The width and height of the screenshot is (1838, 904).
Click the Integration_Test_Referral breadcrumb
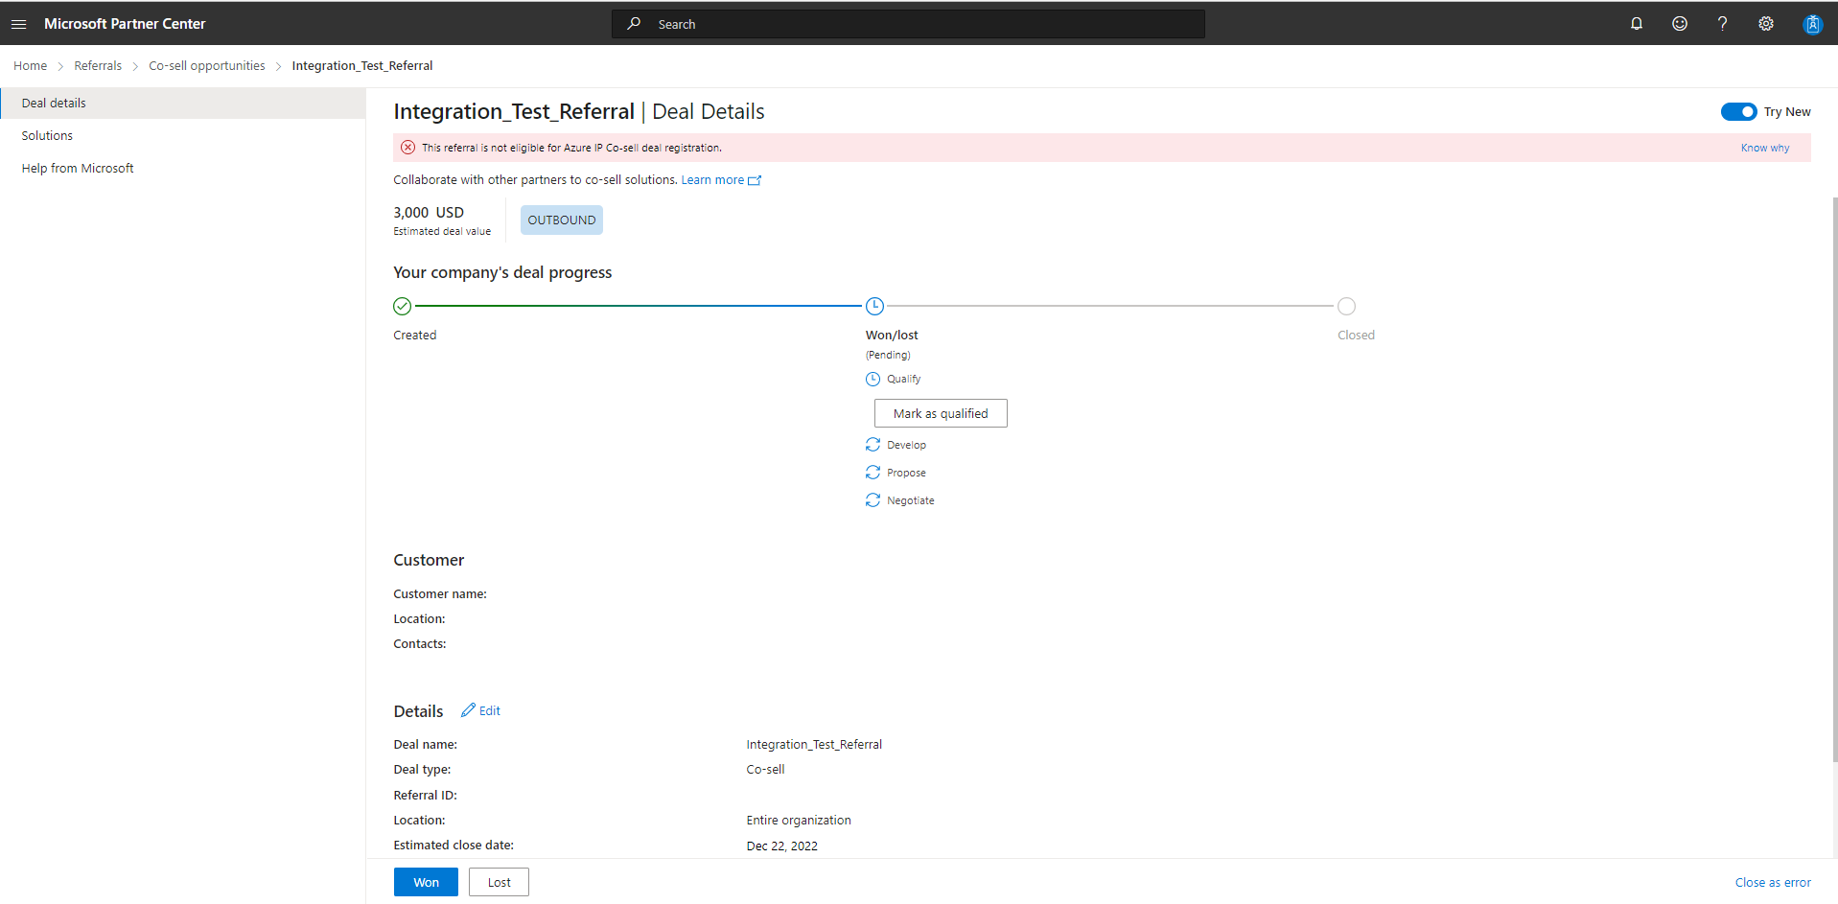pyautogui.click(x=362, y=66)
